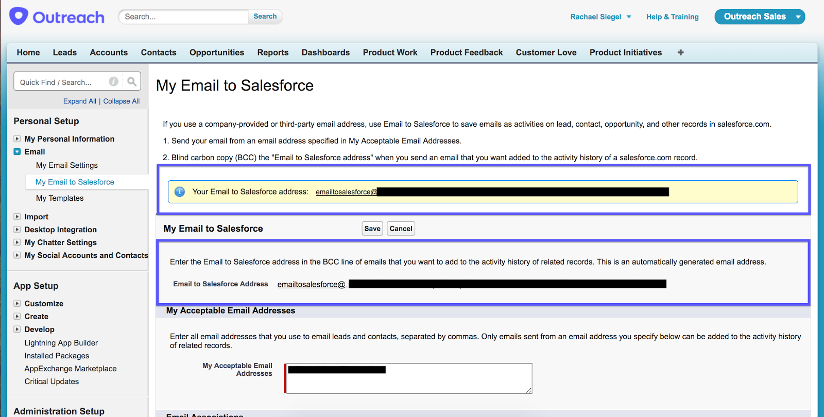Open the Opportunities tab
This screenshot has width=824, height=417.
217,53
